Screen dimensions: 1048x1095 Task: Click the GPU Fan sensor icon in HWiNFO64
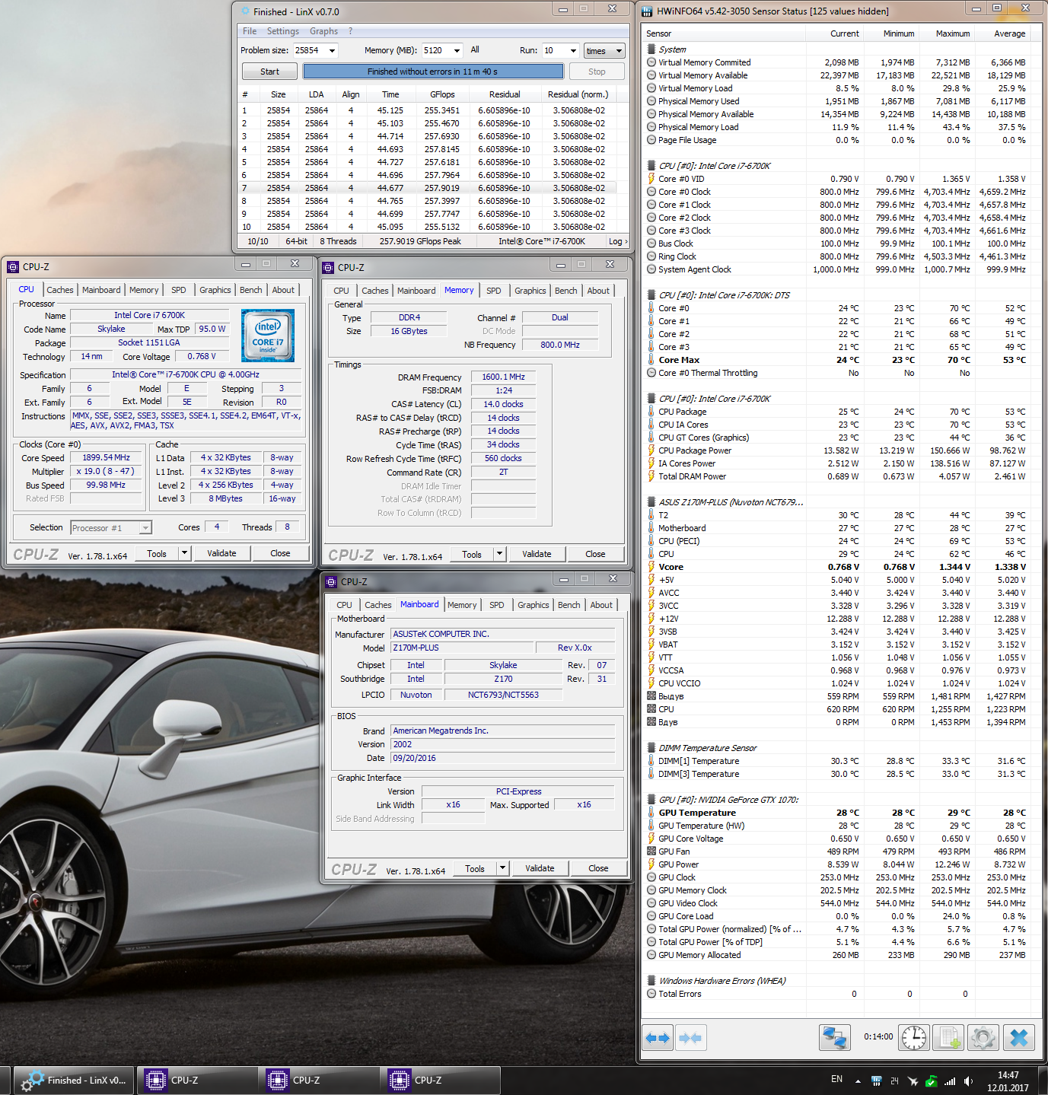tap(651, 851)
